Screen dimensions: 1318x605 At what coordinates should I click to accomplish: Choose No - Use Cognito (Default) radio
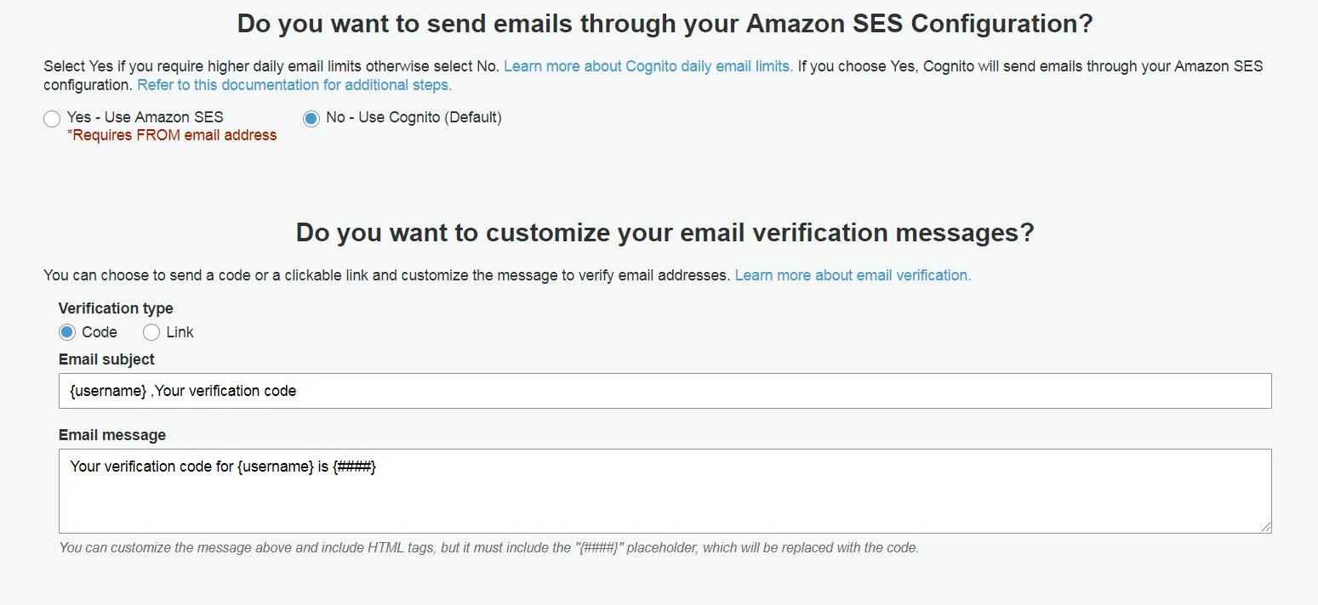[311, 119]
